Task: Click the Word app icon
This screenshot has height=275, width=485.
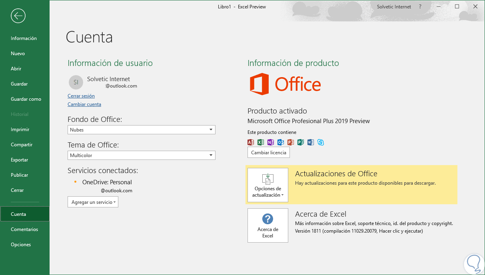Action: (x=311, y=142)
